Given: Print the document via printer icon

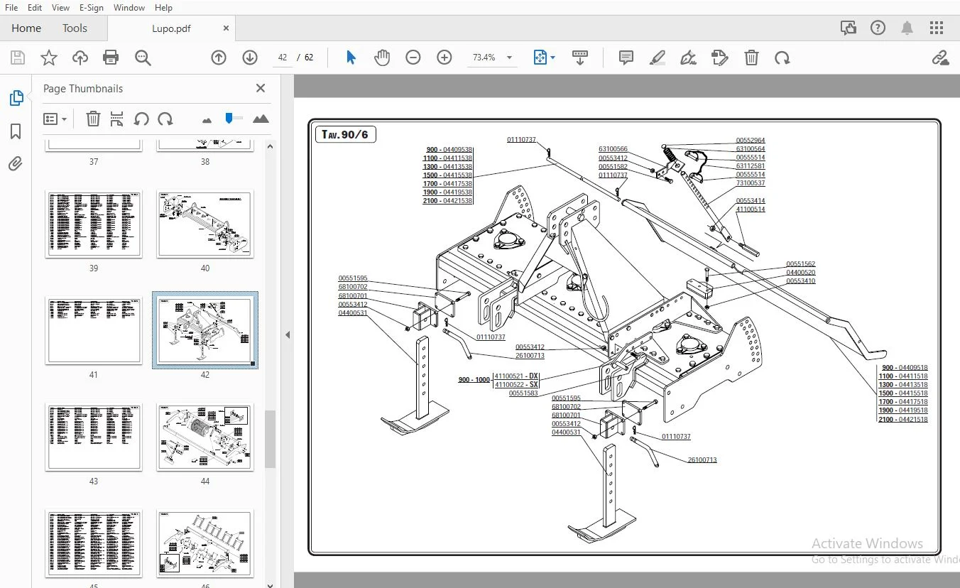Looking at the screenshot, I should pyautogui.click(x=111, y=58).
